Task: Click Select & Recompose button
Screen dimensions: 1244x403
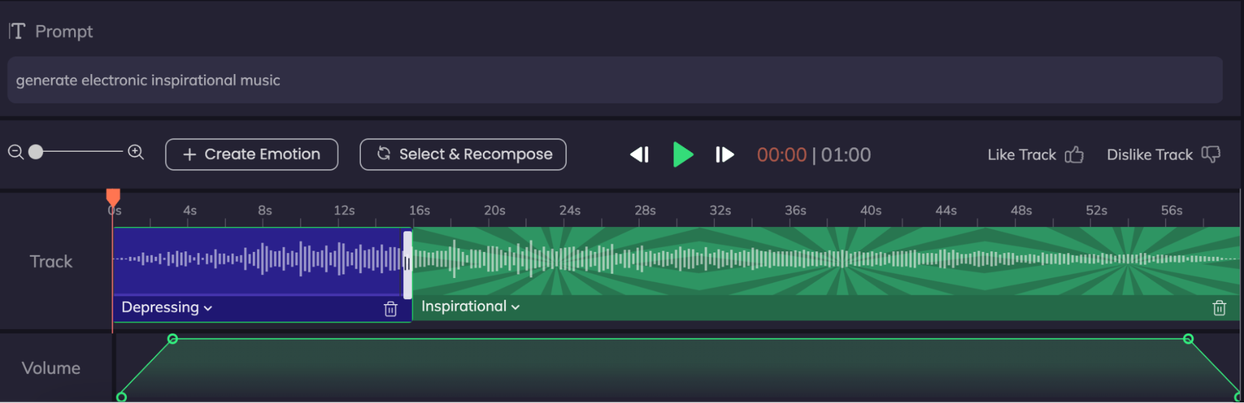Action: [463, 154]
